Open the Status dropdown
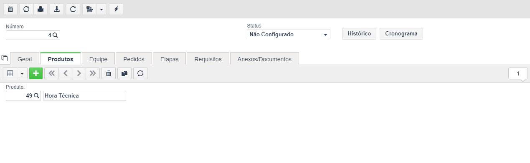The width and height of the screenshot is (530, 163). pyautogui.click(x=289, y=35)
